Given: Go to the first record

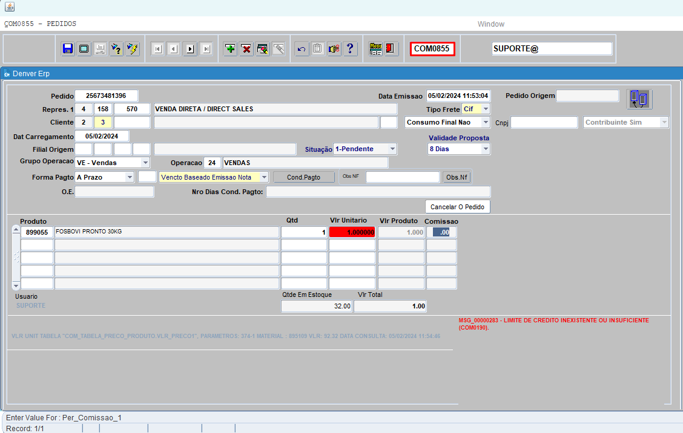Looking at the screenshot, I should pos(157,49).
